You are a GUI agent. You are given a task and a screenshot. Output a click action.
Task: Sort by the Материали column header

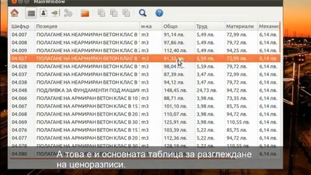[x=241, y=26]
